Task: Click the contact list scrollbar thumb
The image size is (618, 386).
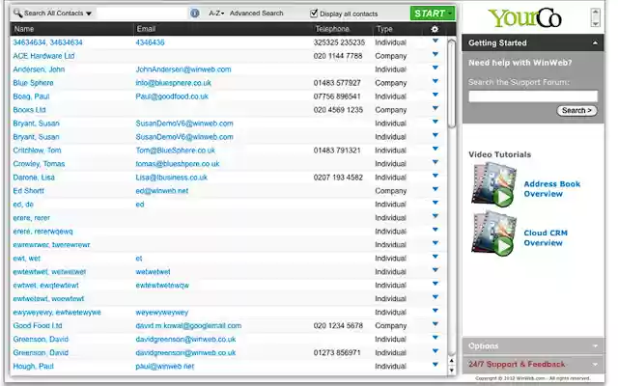Action: (x=452, y=84)
